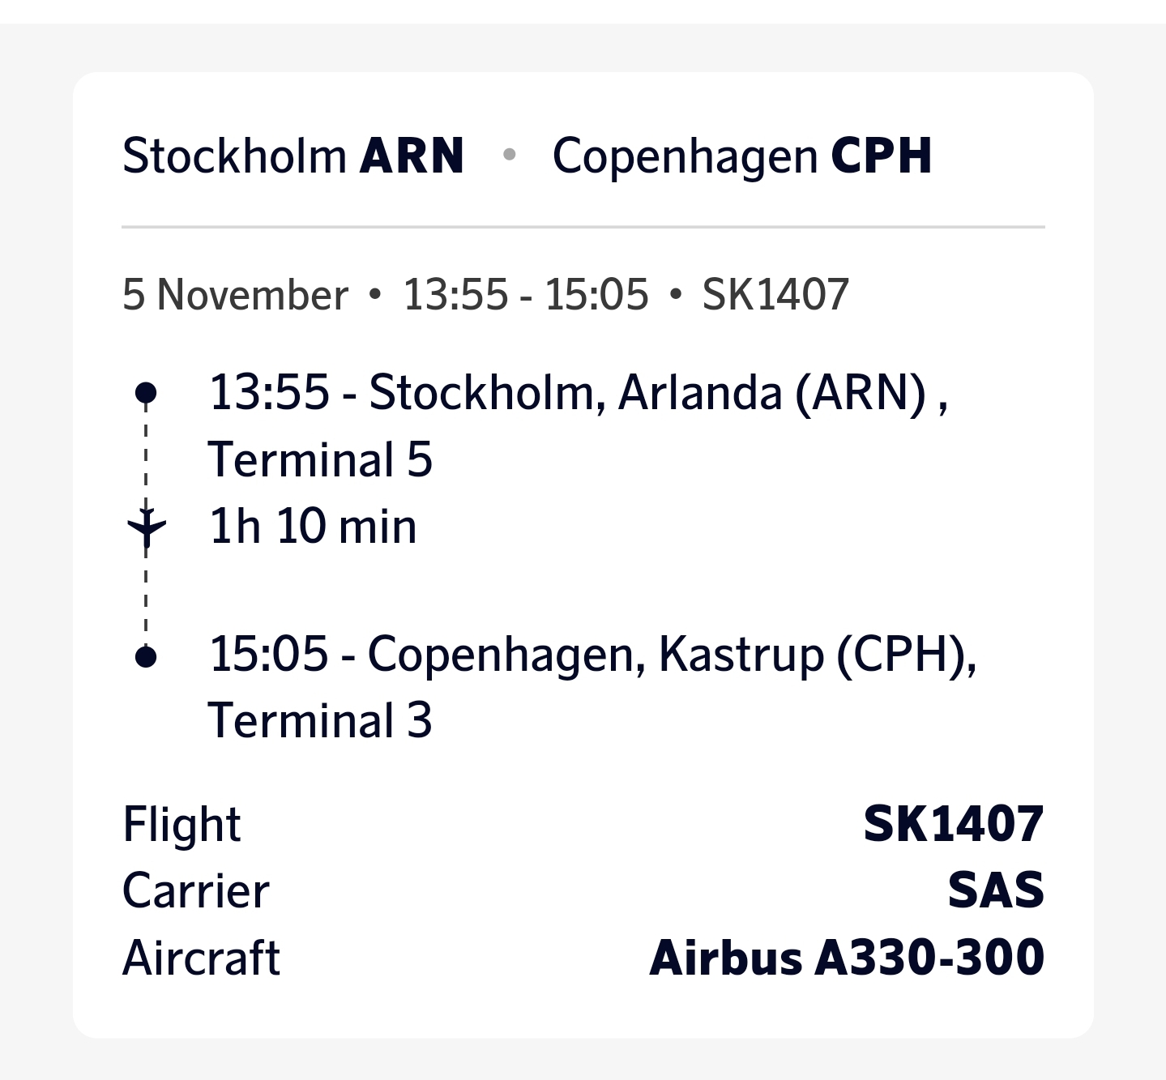Click the departure dot on the timeline
Image resolution: width=1166 pixels, height=1080 pixels.
(x=146, y=394)
